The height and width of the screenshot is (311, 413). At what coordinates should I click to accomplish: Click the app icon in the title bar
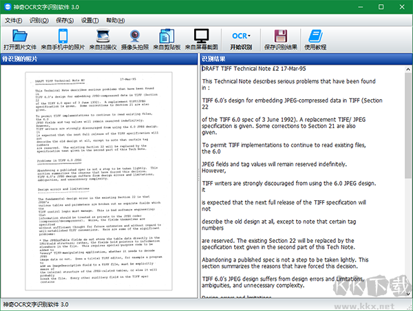click(8, 7)
